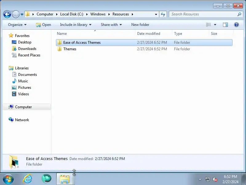Select the Themes folder icon

(x=59, y=49)
